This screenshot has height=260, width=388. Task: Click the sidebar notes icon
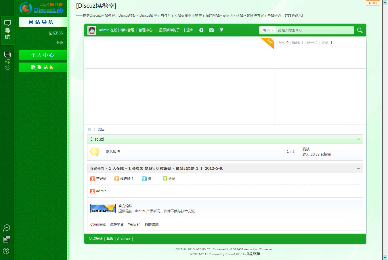(x=6, y=239)
